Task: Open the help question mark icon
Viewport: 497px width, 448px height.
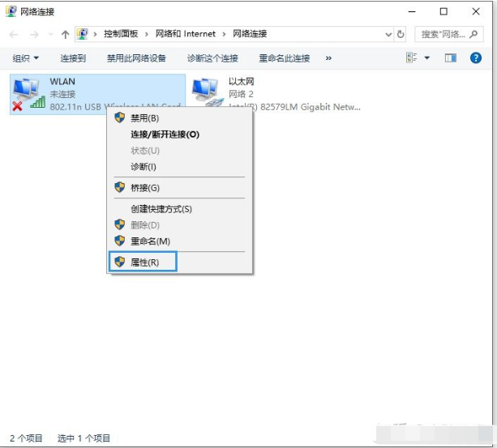Action: pyautogui.click(x=476, y=58)
